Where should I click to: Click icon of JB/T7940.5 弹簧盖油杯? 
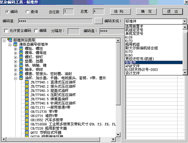(x=27, y=99)
